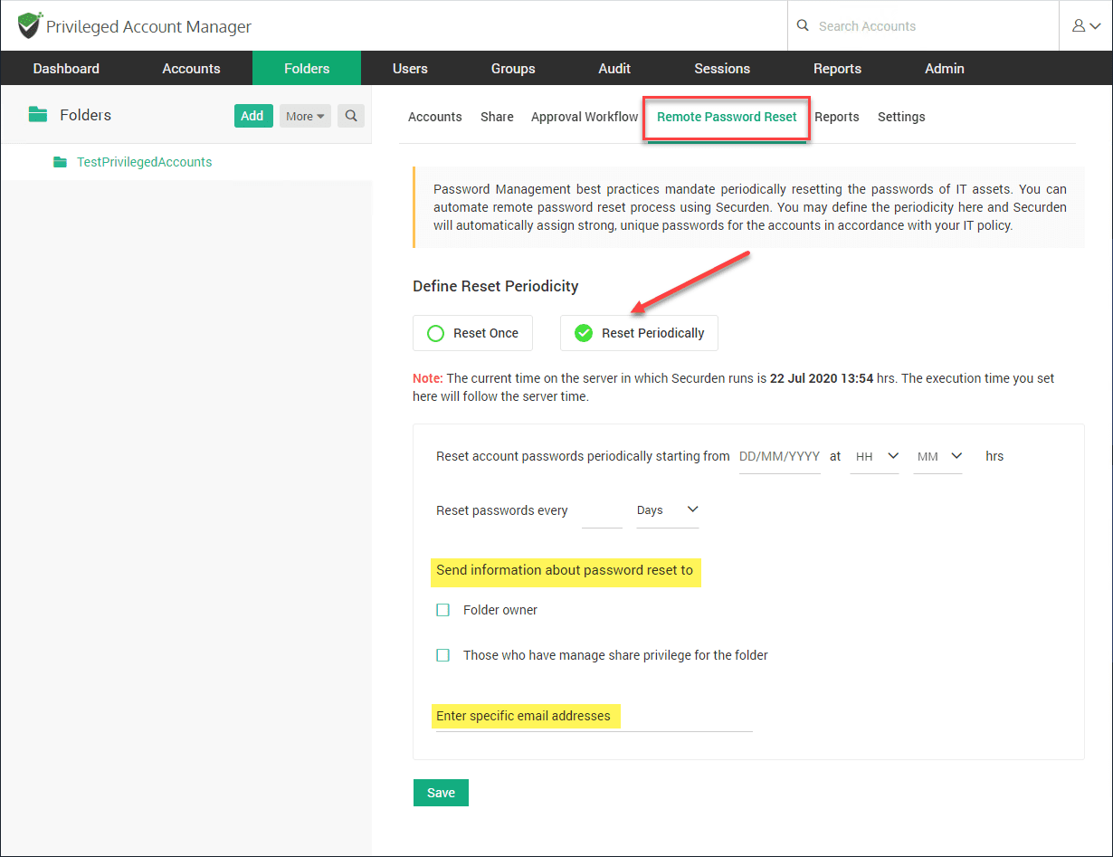
Task: Click the Privileged Account Manager shield logo
Action: click(30, 25)
